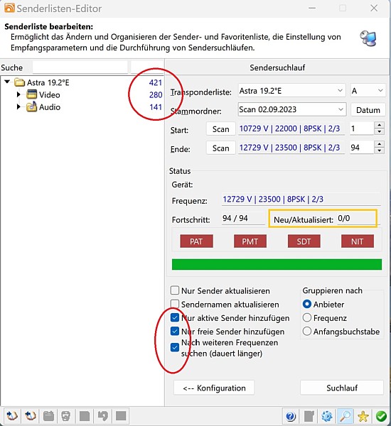
Task: Confirm with the green checkmark icon
Action: point(381,416)
